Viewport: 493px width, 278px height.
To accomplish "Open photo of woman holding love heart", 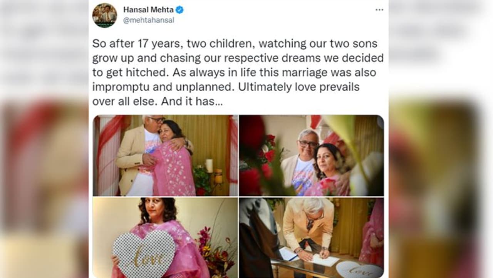I will tap(165, 238).
